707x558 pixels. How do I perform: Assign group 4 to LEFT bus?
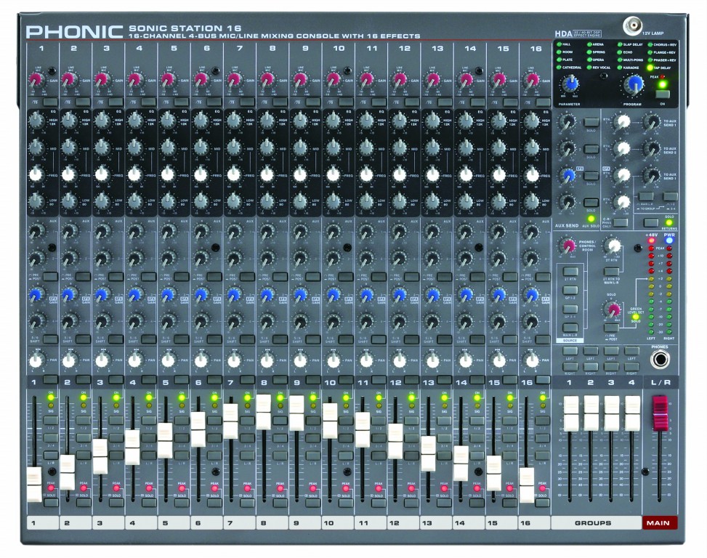[631, 351]
